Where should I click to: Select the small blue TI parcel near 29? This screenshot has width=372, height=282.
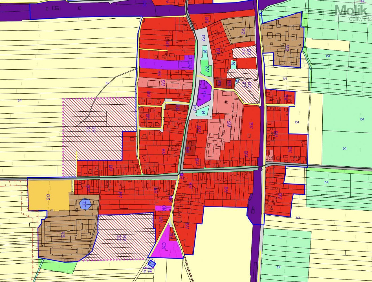tap(152, 264)
